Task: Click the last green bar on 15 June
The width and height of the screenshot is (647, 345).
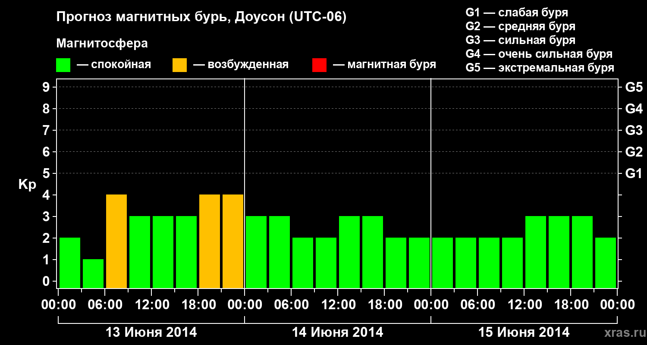Action: (606, 263)
